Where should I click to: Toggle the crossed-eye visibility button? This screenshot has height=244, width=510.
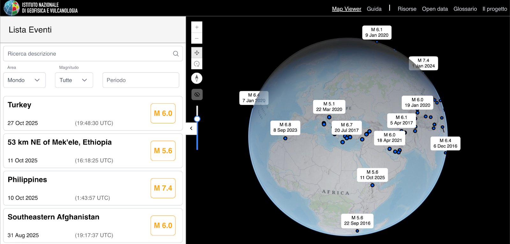[x=197, y=94]
